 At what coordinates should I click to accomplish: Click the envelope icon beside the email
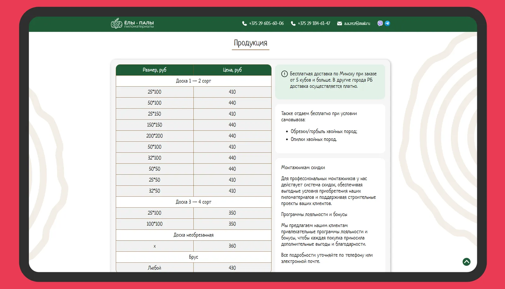340,23
